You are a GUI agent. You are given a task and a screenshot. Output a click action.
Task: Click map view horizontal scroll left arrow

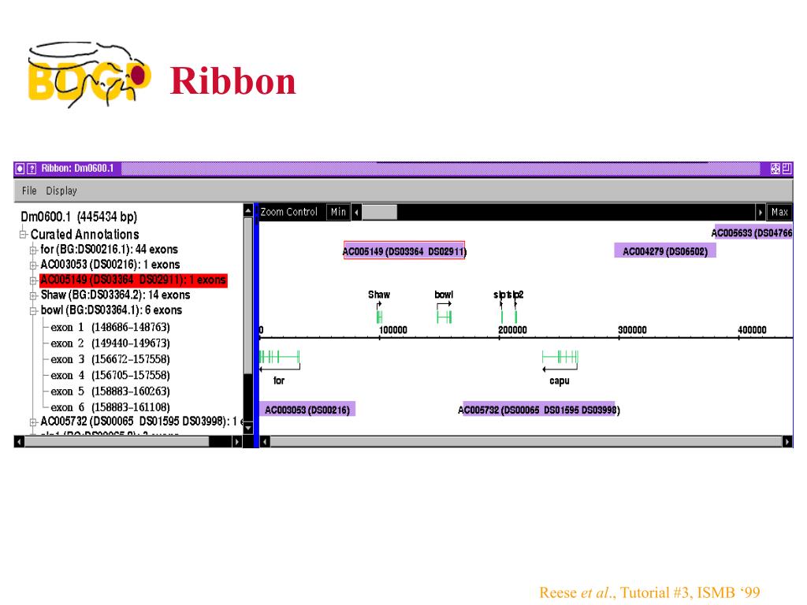(x=265, y=441)
